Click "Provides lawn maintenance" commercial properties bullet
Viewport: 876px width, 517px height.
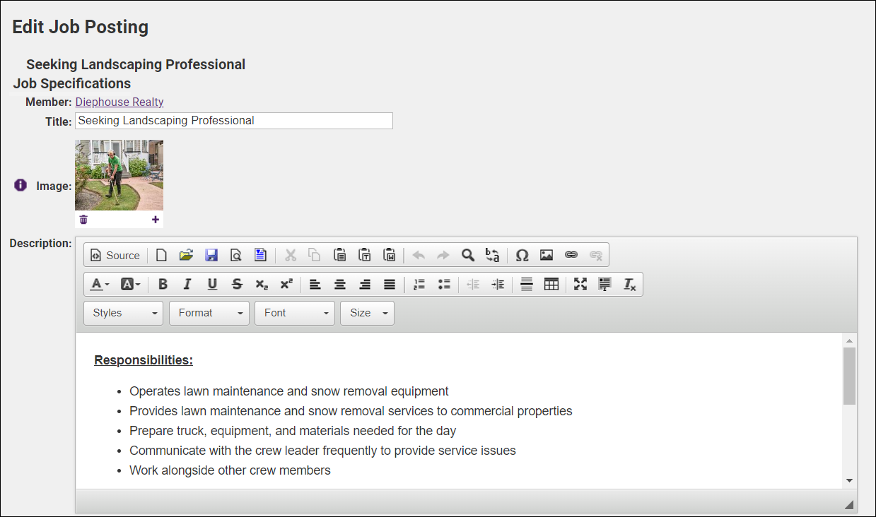pos(351,411)
